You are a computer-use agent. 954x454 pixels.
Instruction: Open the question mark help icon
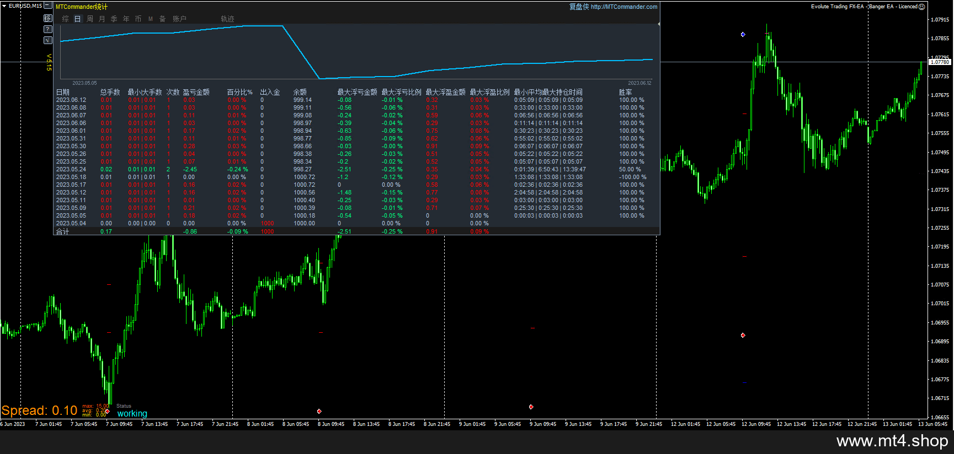(47, 29)
